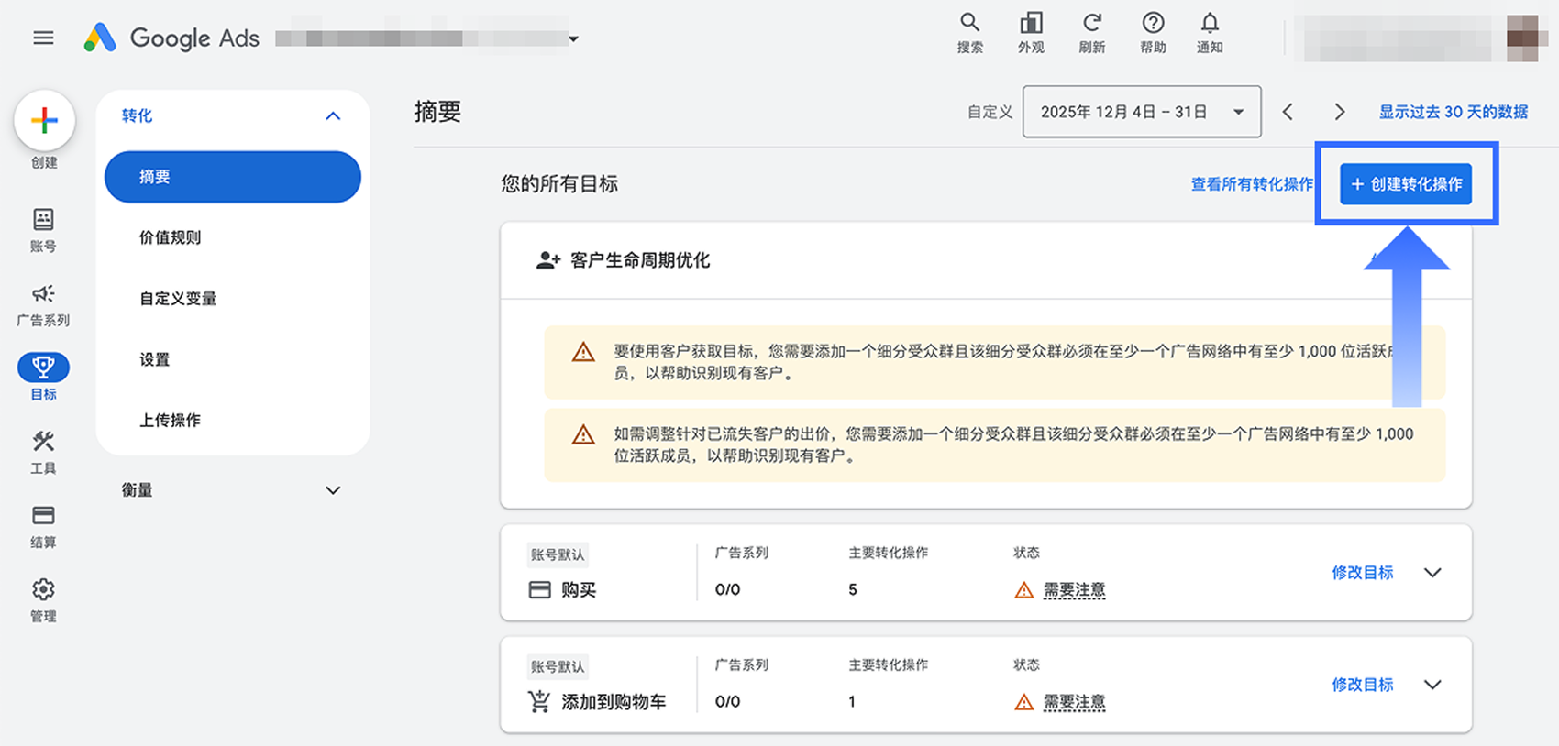Collapse the 转化 section in sidebar
Screen dimensions: 1559x746
coord(333,115)
